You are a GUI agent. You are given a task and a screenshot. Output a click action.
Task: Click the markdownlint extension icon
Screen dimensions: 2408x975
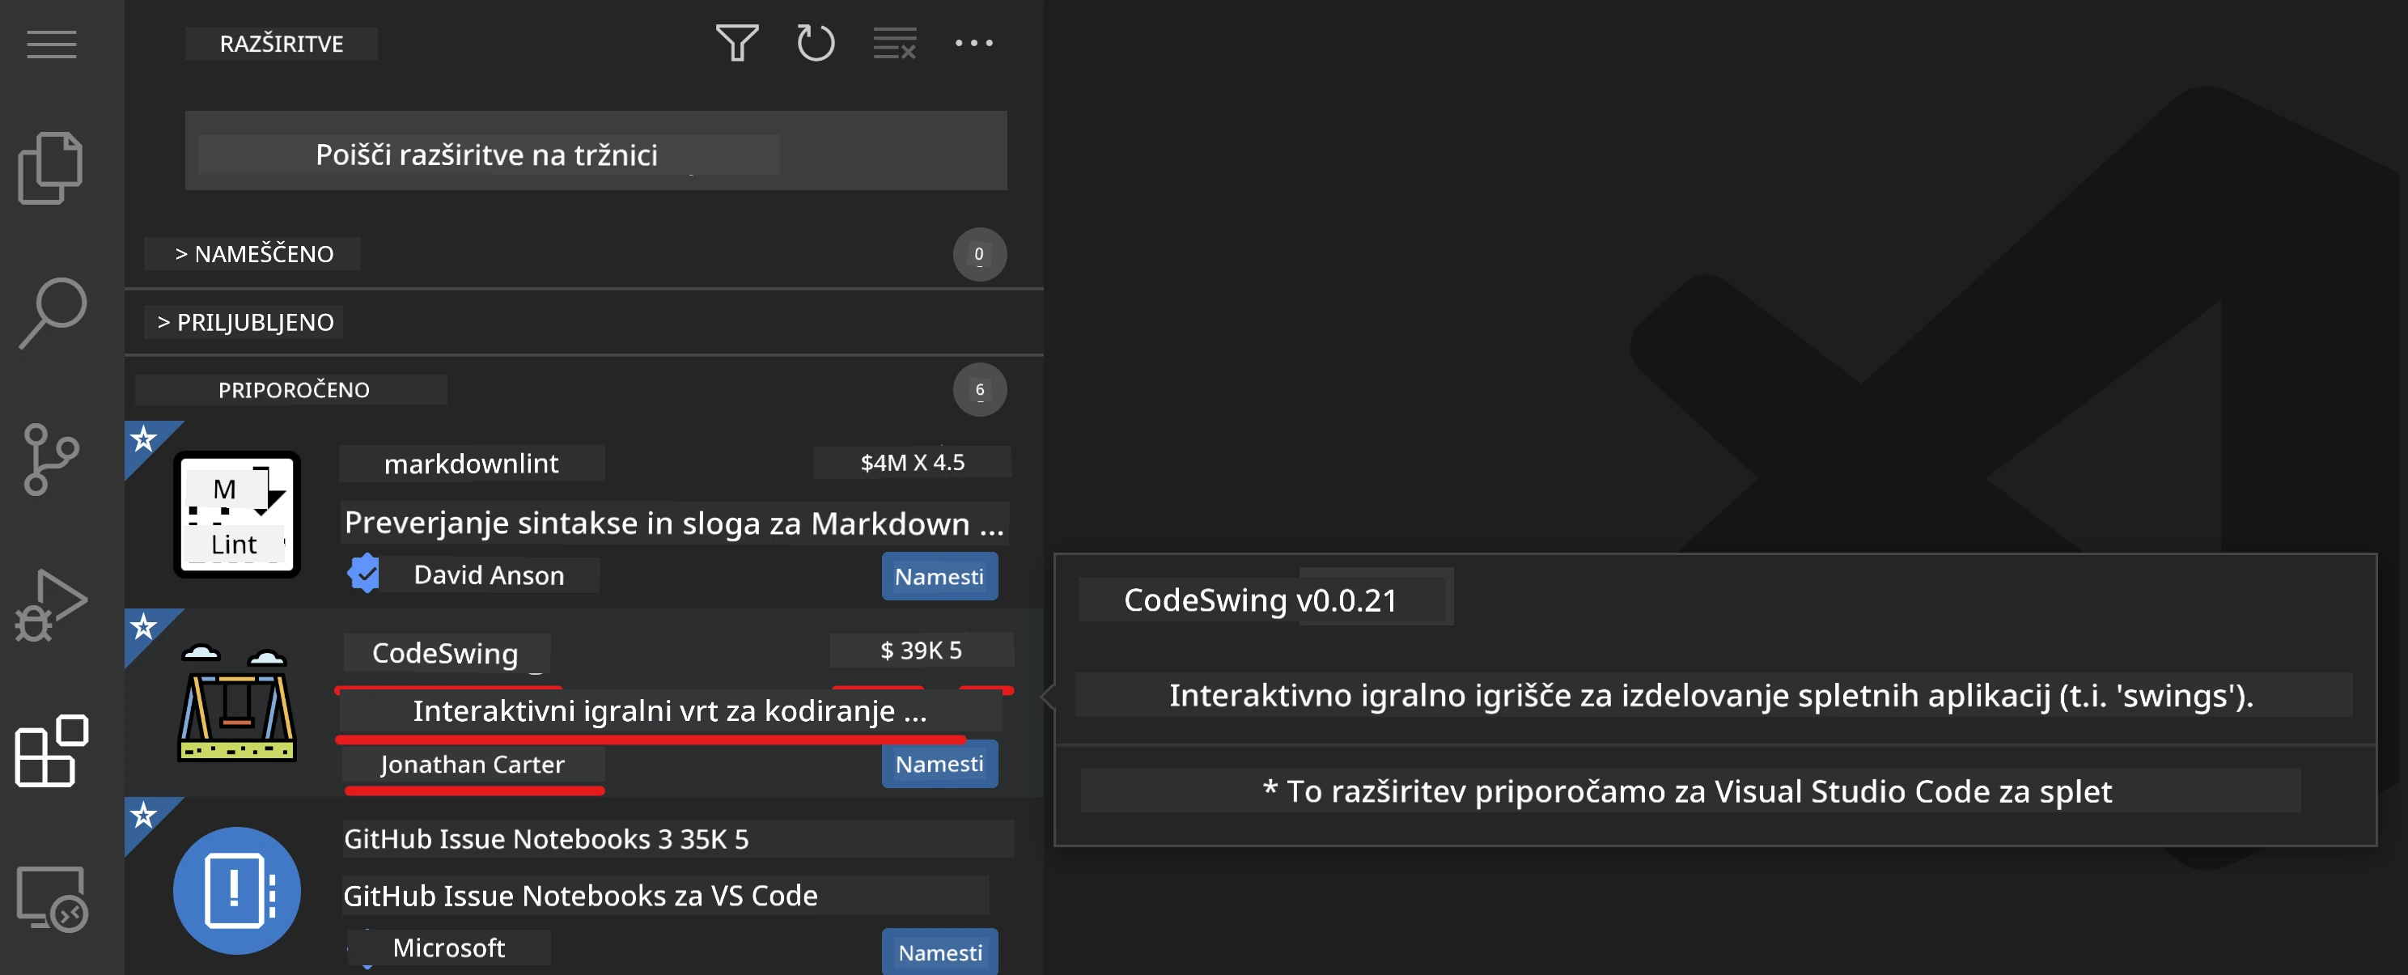(236, 514)
